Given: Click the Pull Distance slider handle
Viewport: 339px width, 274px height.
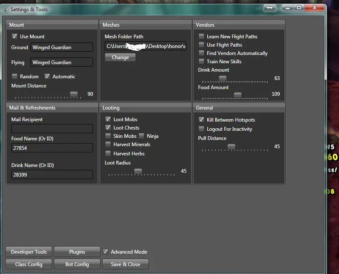Looking at the screenshot, I should tap(231, 147).
